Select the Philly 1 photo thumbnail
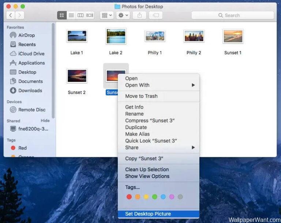 tap(155, 37)
